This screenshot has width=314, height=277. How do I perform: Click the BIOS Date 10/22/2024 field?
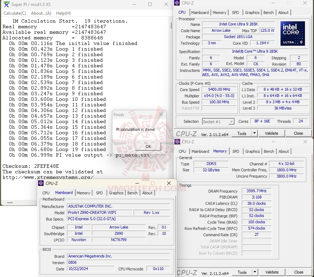coord(91,269)
